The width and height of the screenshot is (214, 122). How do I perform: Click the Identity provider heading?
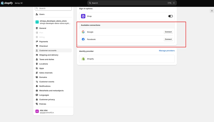pos(86,51)
